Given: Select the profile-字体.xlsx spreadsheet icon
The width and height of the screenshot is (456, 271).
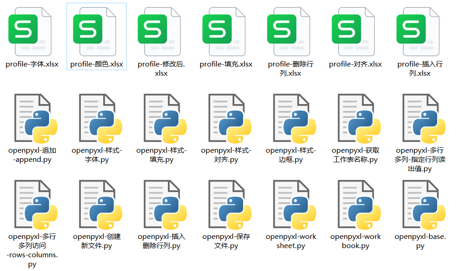Looking at the screenshot, I should [x=30, y=31].
